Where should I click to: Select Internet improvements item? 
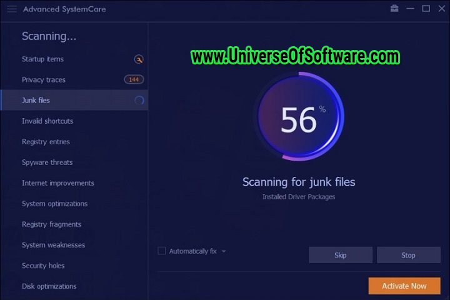(74, 183)
